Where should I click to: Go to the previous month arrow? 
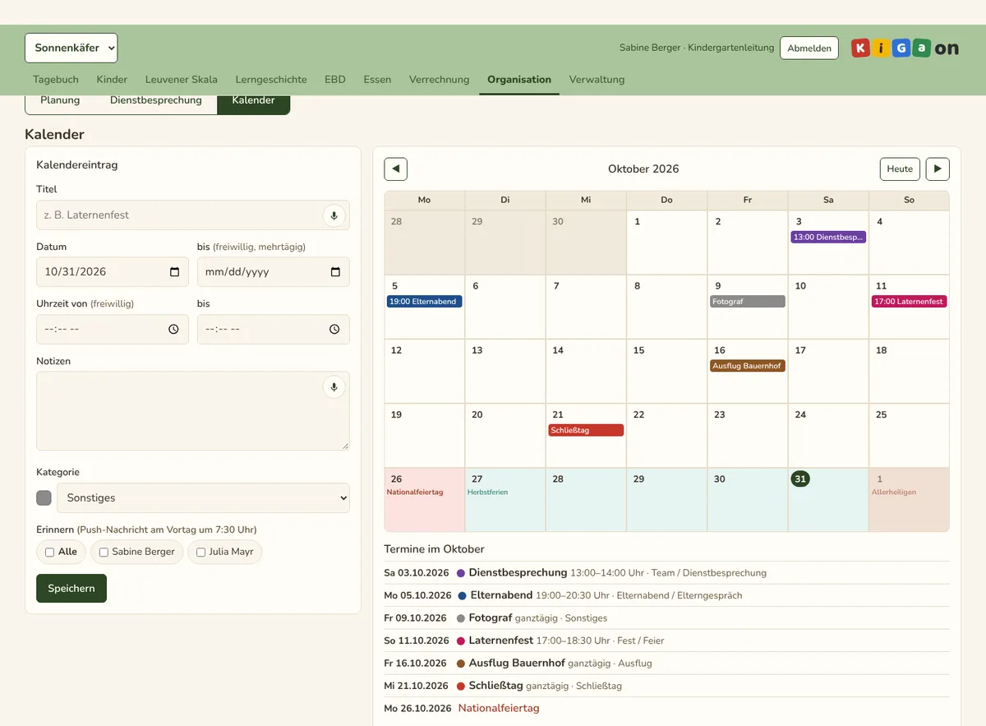pos(396,169)
